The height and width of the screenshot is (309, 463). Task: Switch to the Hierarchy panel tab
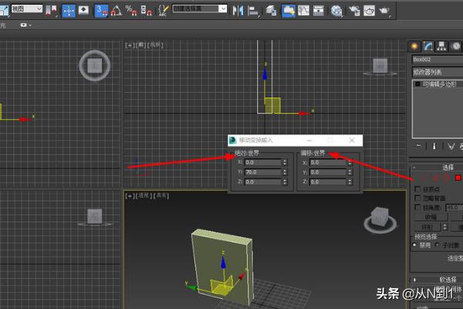(441, 46)
